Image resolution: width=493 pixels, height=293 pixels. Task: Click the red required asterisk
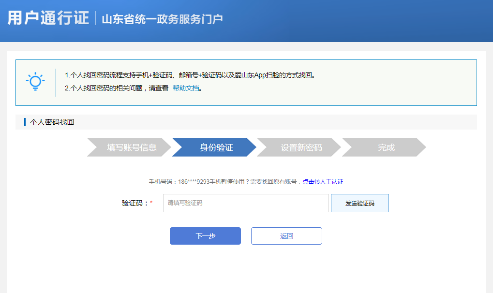(x=151, y=203)
